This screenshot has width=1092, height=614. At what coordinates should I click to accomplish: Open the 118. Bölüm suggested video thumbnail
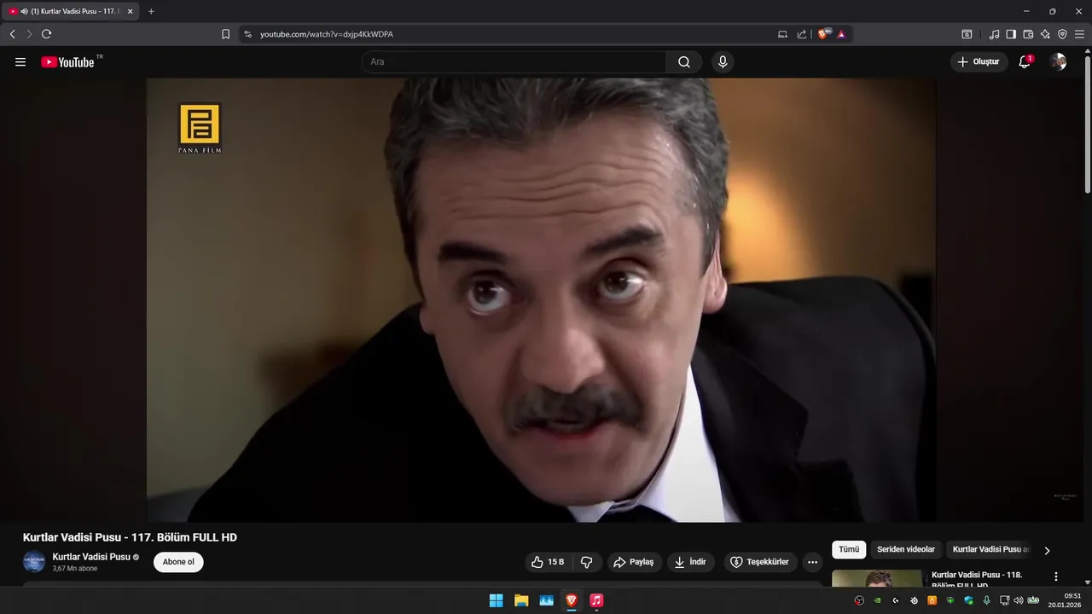[877, 578]
